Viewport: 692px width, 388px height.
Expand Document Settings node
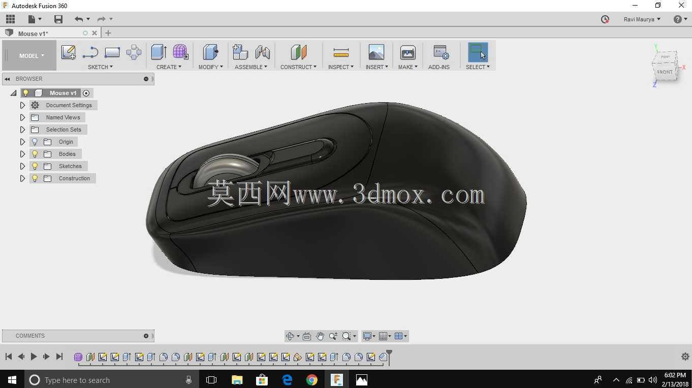[x=22, y=105]
